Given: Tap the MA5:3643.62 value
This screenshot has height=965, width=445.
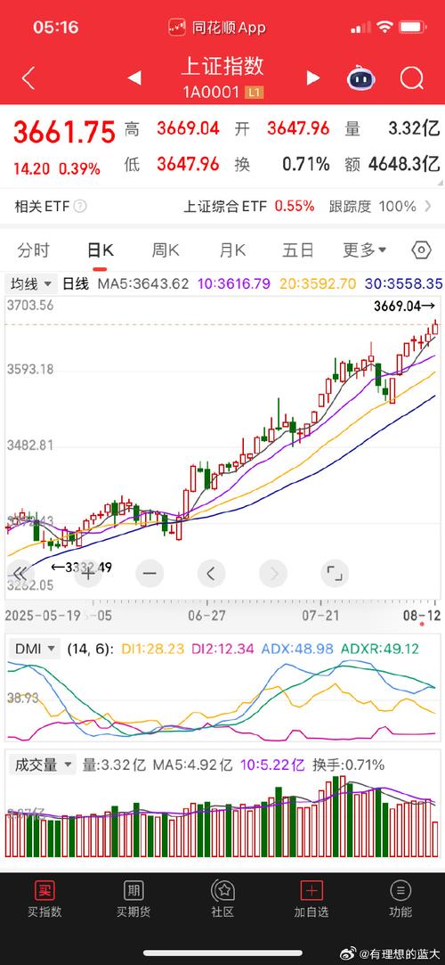Looking at the screenshot, I should pyautogui.click(x=144, y=283).
